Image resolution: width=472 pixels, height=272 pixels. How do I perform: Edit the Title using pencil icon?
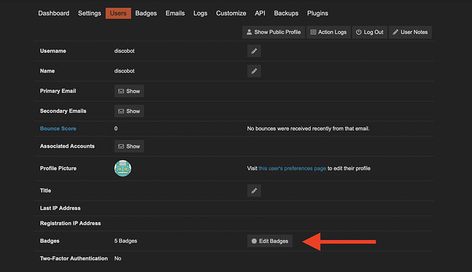click(254, 191)
